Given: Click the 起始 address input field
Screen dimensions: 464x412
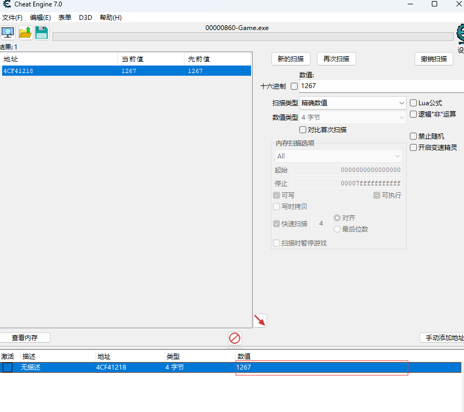Looking at the screenshot, I should tap(347, 170).
